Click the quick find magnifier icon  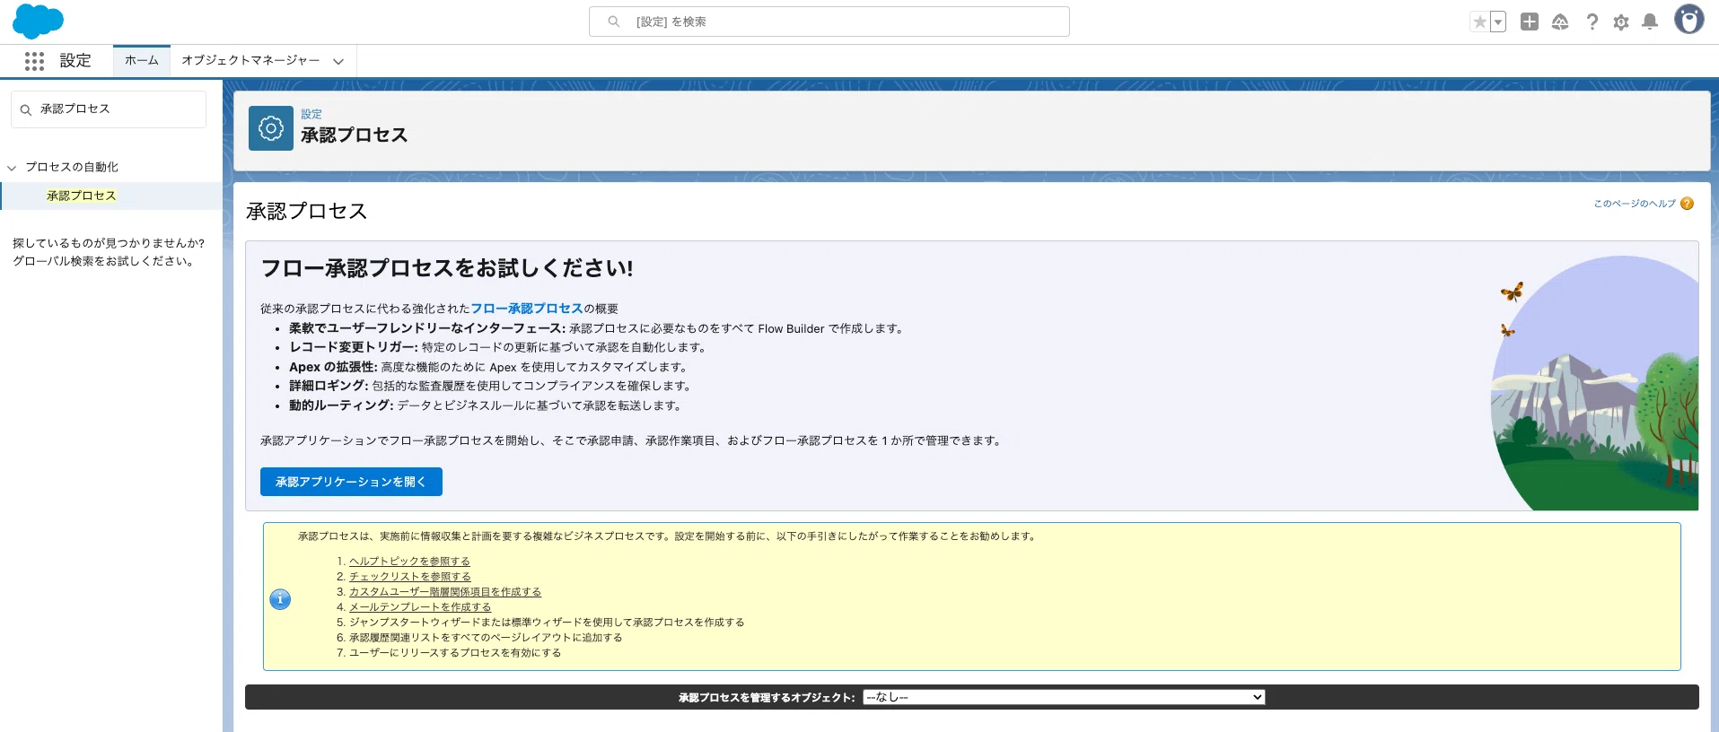pyautogui.click(x=26, y=109)
